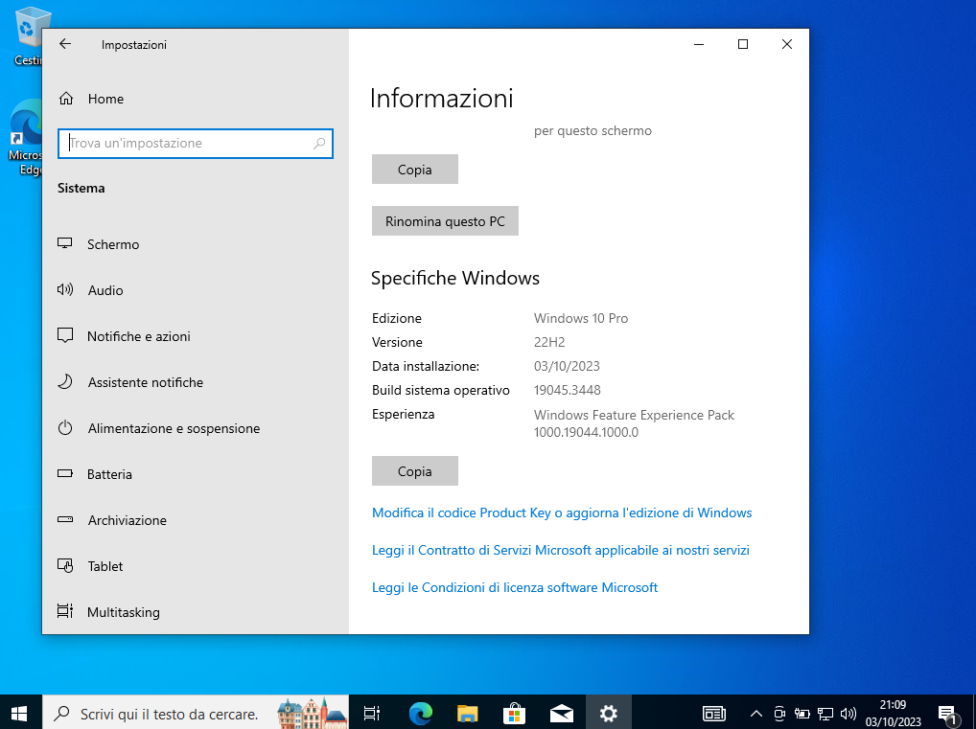Viewport: 976px width, 729px height.
Task: Select the Cestino recycle bin desktop icon
Action: [x=28, y=36]
